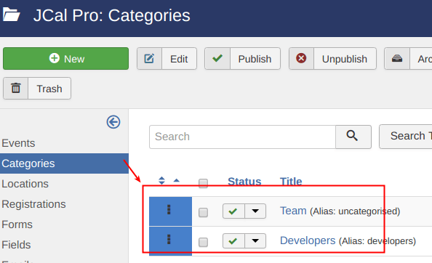Click the '(Alias: developers)' text
The width and height of the screenshot is (432, 263).
377,241
